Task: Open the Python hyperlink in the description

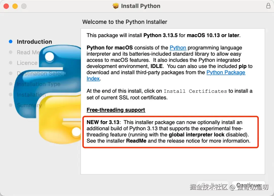Action: click(x=178, y=48)
